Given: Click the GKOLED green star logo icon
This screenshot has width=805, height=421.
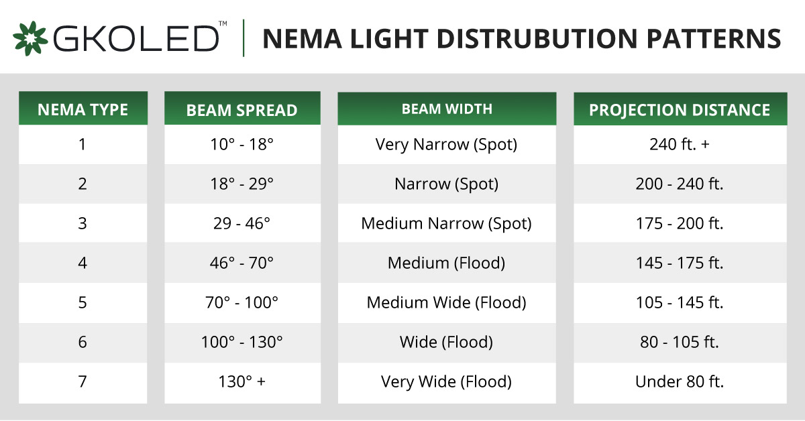Looking at the screenshot, I should (x=30, y=38).
